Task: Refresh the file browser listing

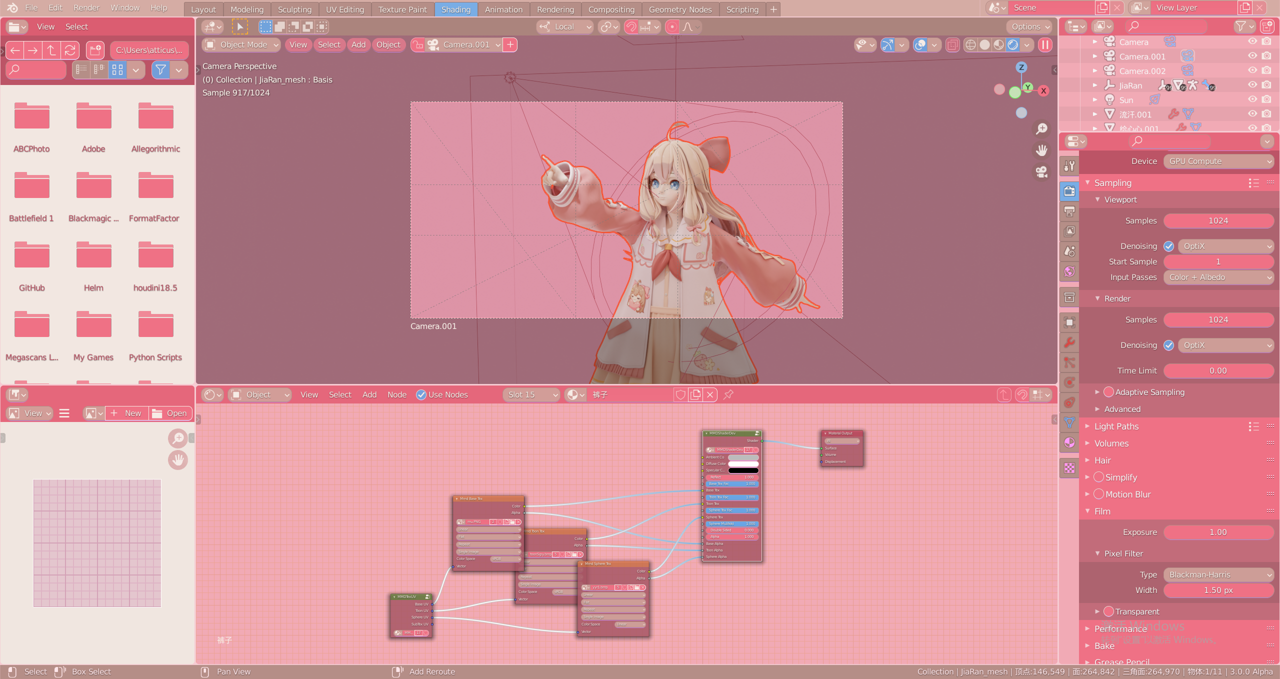Action: coord(70,50)
